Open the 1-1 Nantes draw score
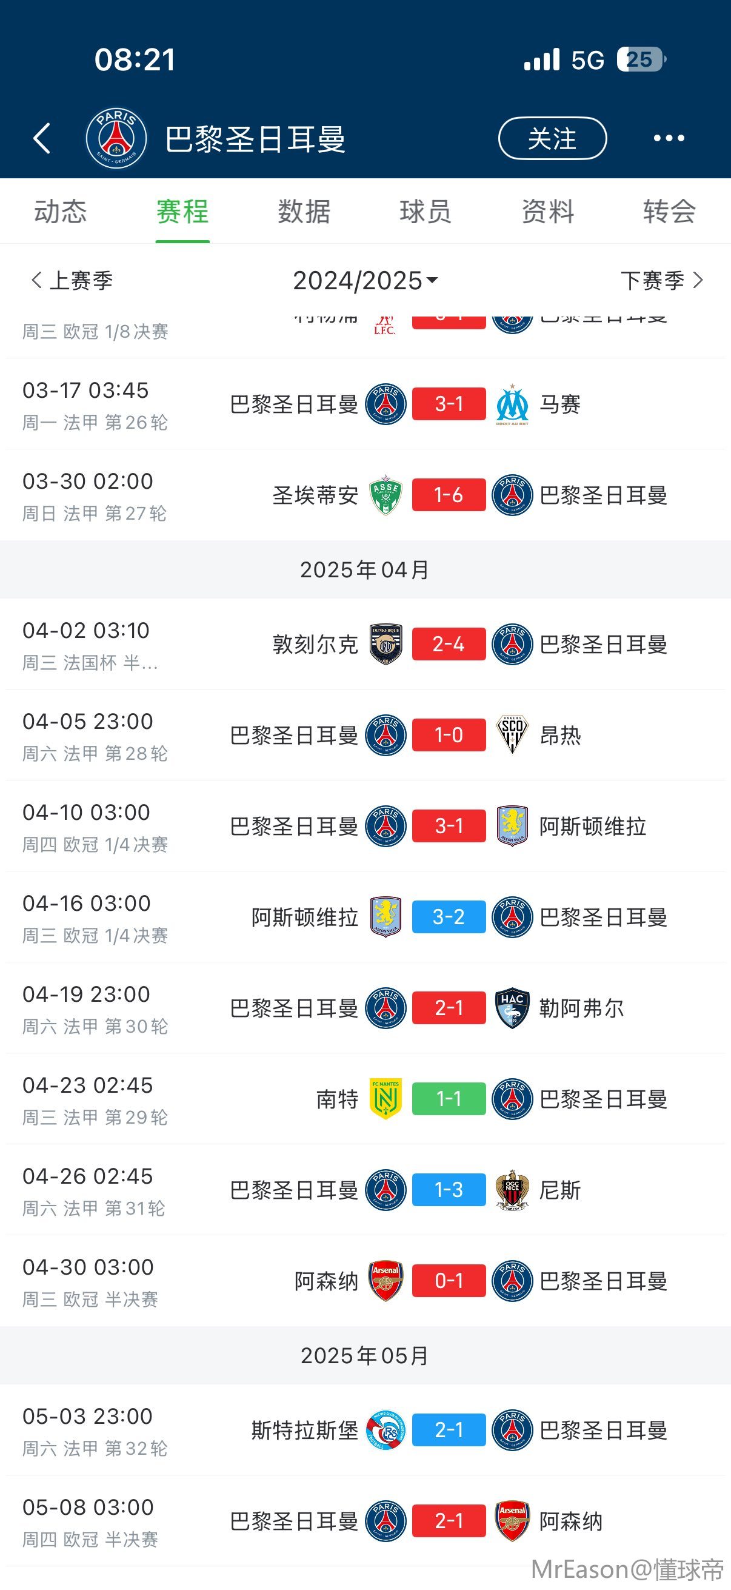Screen dimensions: 731x1590 449,1099
